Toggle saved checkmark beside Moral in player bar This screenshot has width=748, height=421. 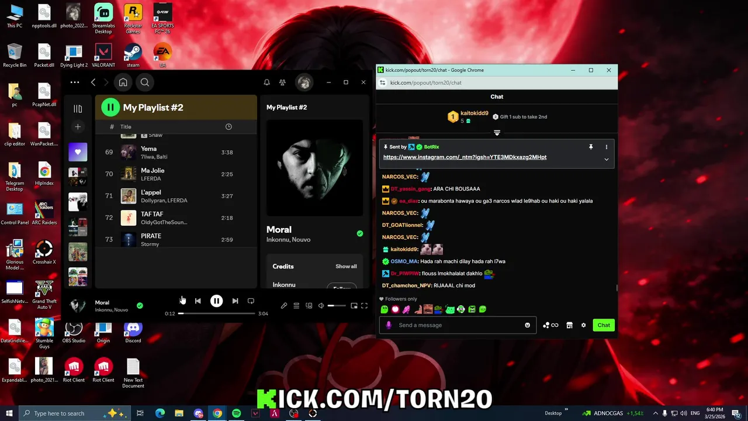[140, 306]
